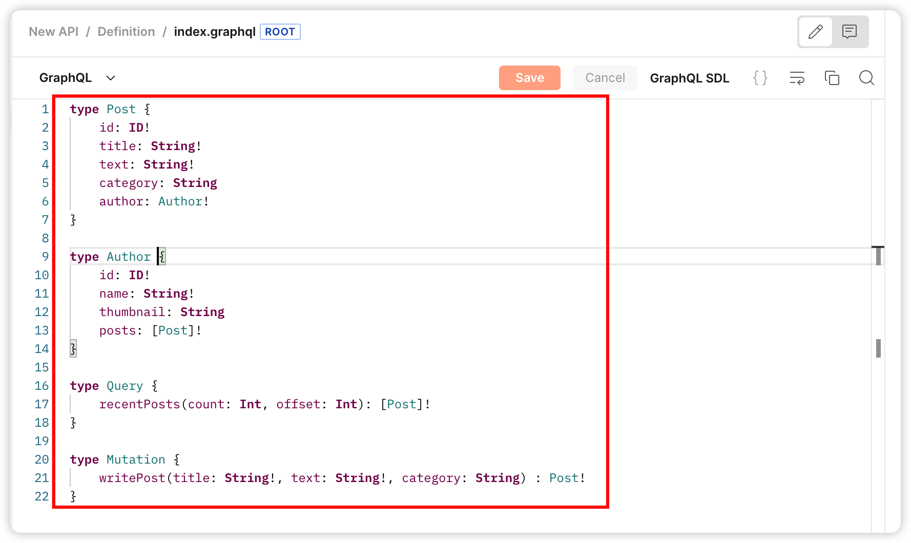Open search with the magnifier icon
911x543 pixels.
coord(866,78)
